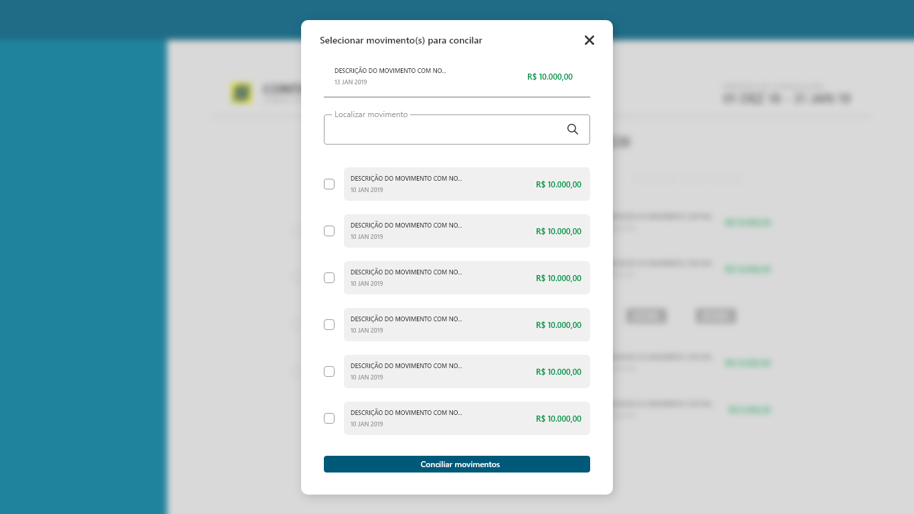Viewport: 914px width, 514px height.
Task: Close the Selecionar movimento(s) dialog
Action: 589,40
